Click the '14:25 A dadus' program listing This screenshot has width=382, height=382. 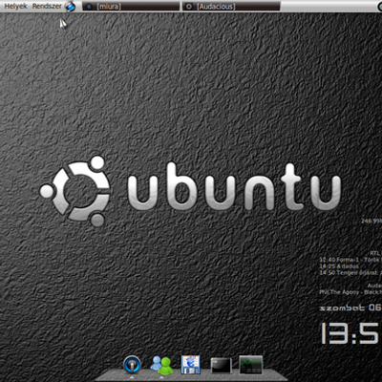339,266
